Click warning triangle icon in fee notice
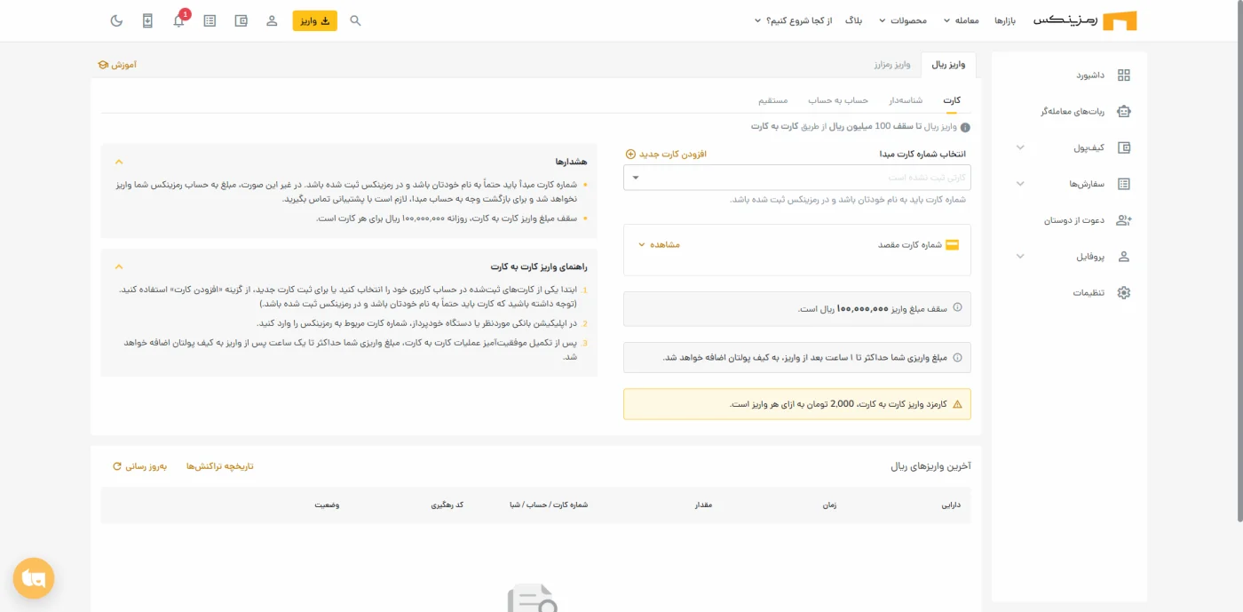Screen dimensions: 1243x612 coord(957,404)
